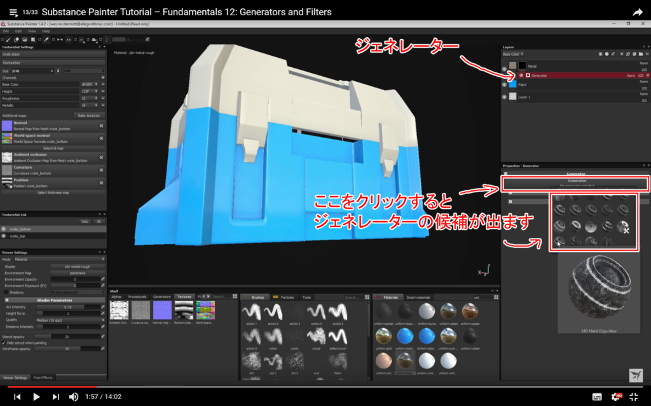The image size is (651, 406).
Task: Open Height L32F format dropdown
Action: pyautogui.click(x=89, y=91)
